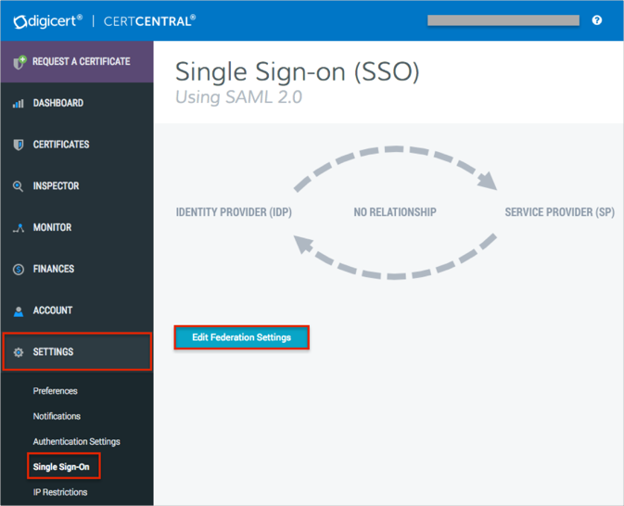Click Edit Federation Settings button
The width and height of the screenshot is (624, 506).
241,337
